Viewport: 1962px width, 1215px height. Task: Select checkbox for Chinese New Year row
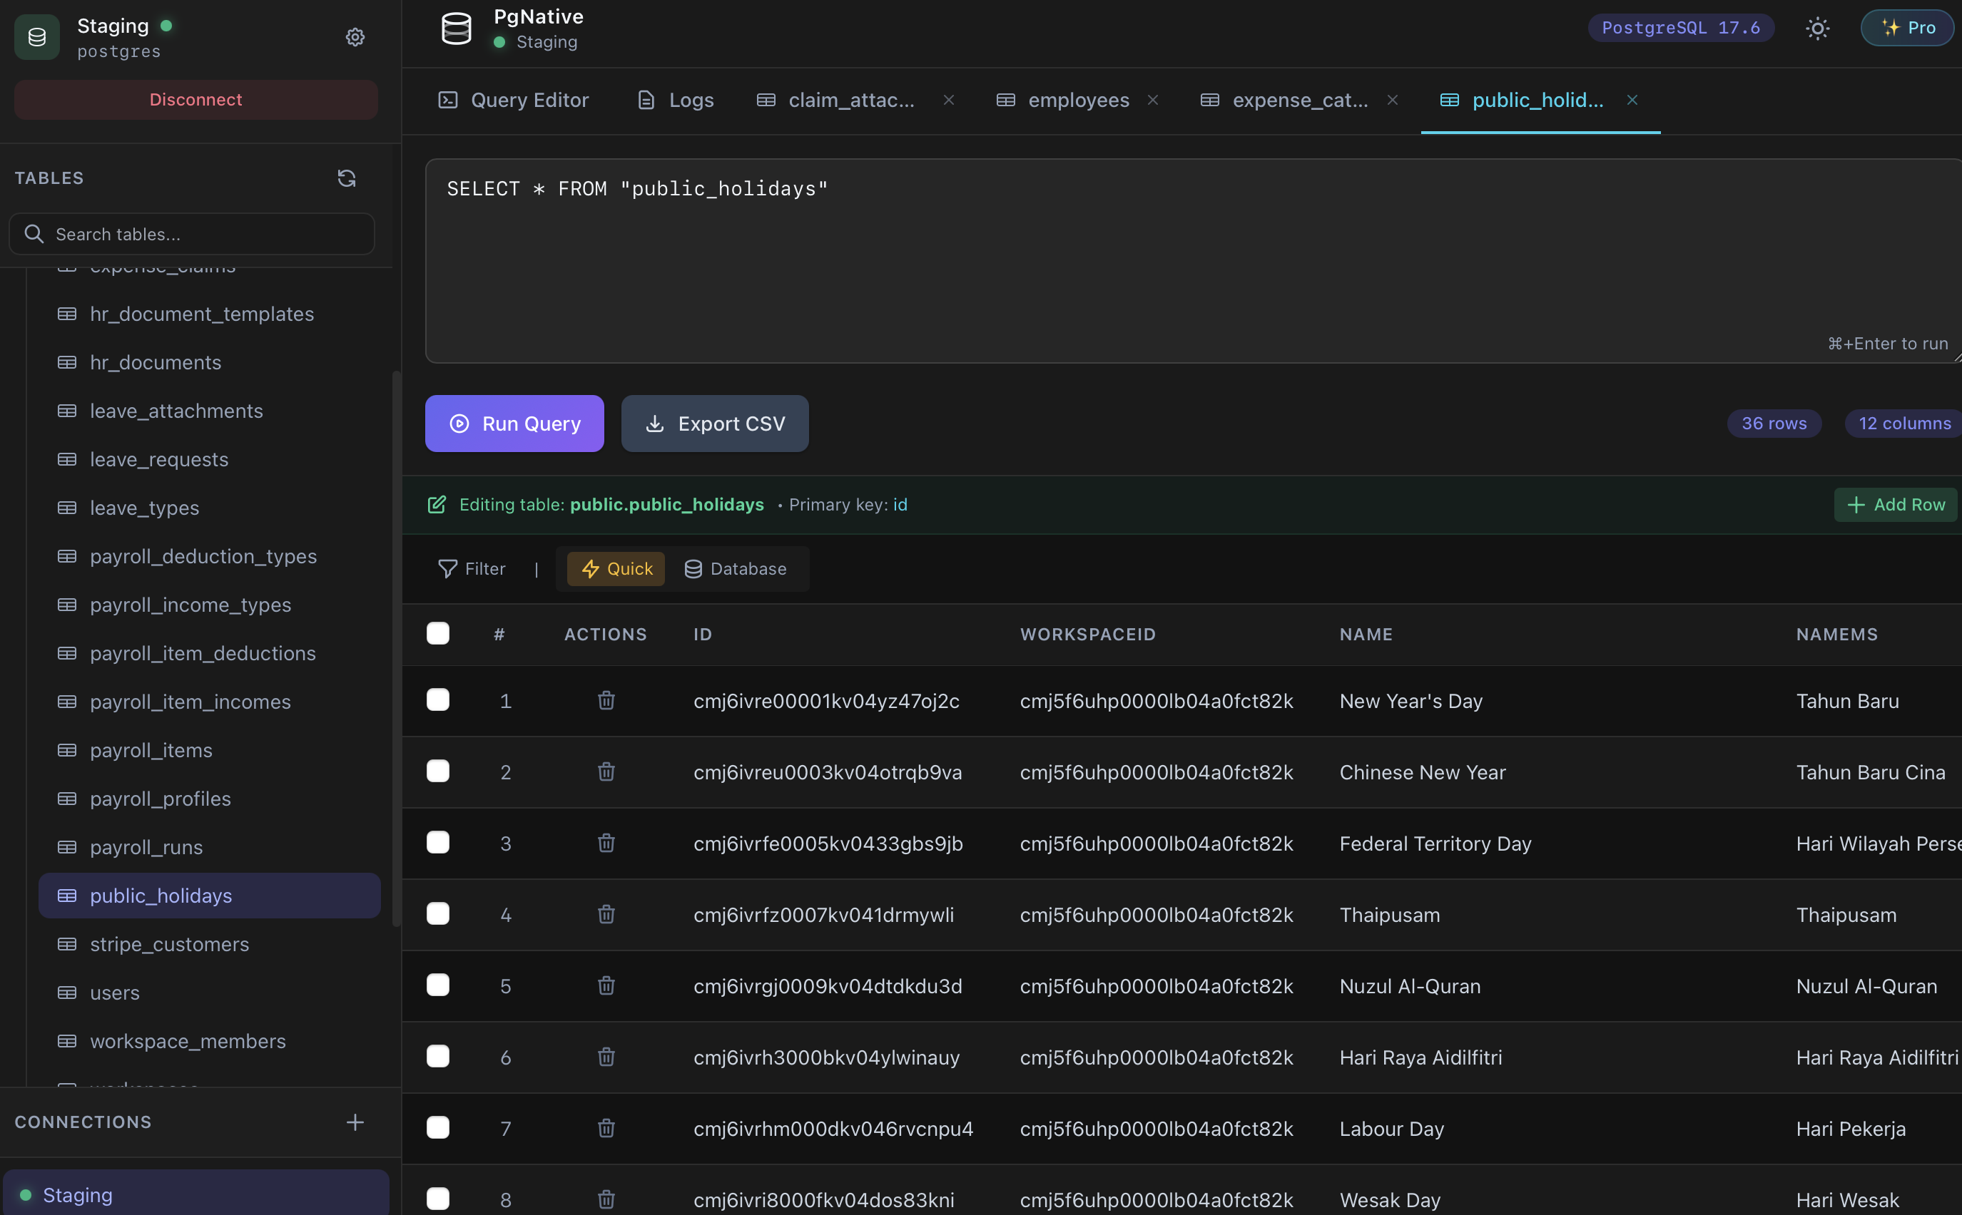point(438,771)
